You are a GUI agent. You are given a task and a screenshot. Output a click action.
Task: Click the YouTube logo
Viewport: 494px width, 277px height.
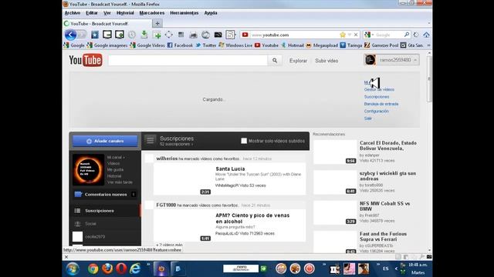[x=86, y=60]
